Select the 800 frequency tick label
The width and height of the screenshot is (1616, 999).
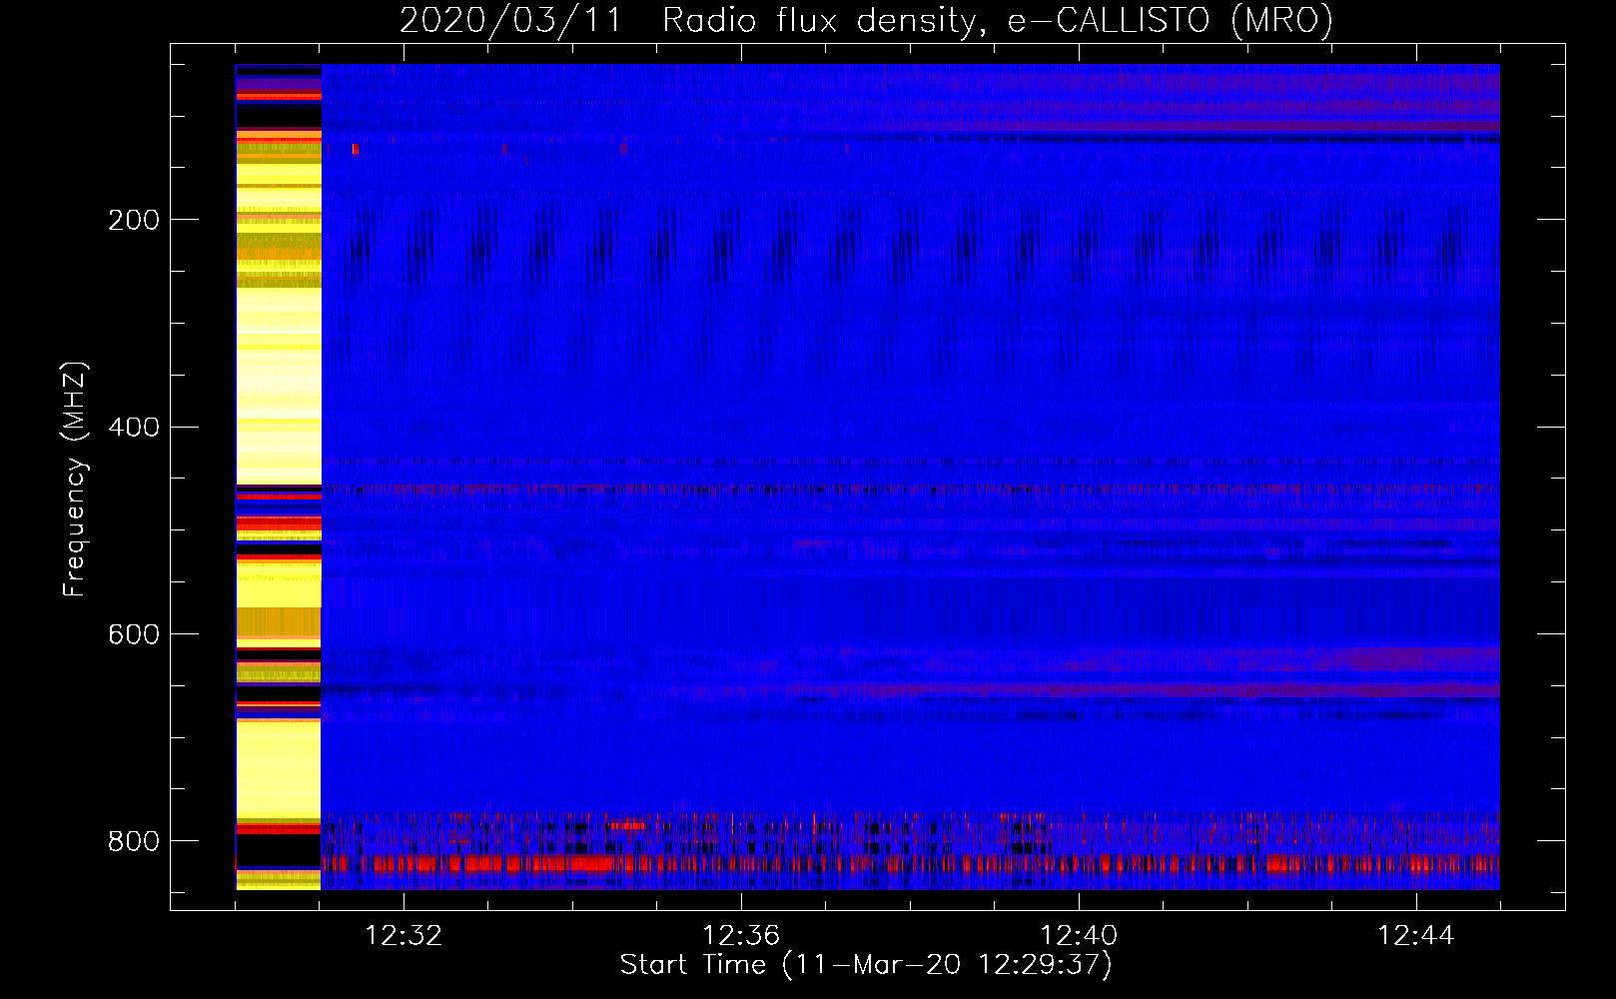[x=133, y=841]
